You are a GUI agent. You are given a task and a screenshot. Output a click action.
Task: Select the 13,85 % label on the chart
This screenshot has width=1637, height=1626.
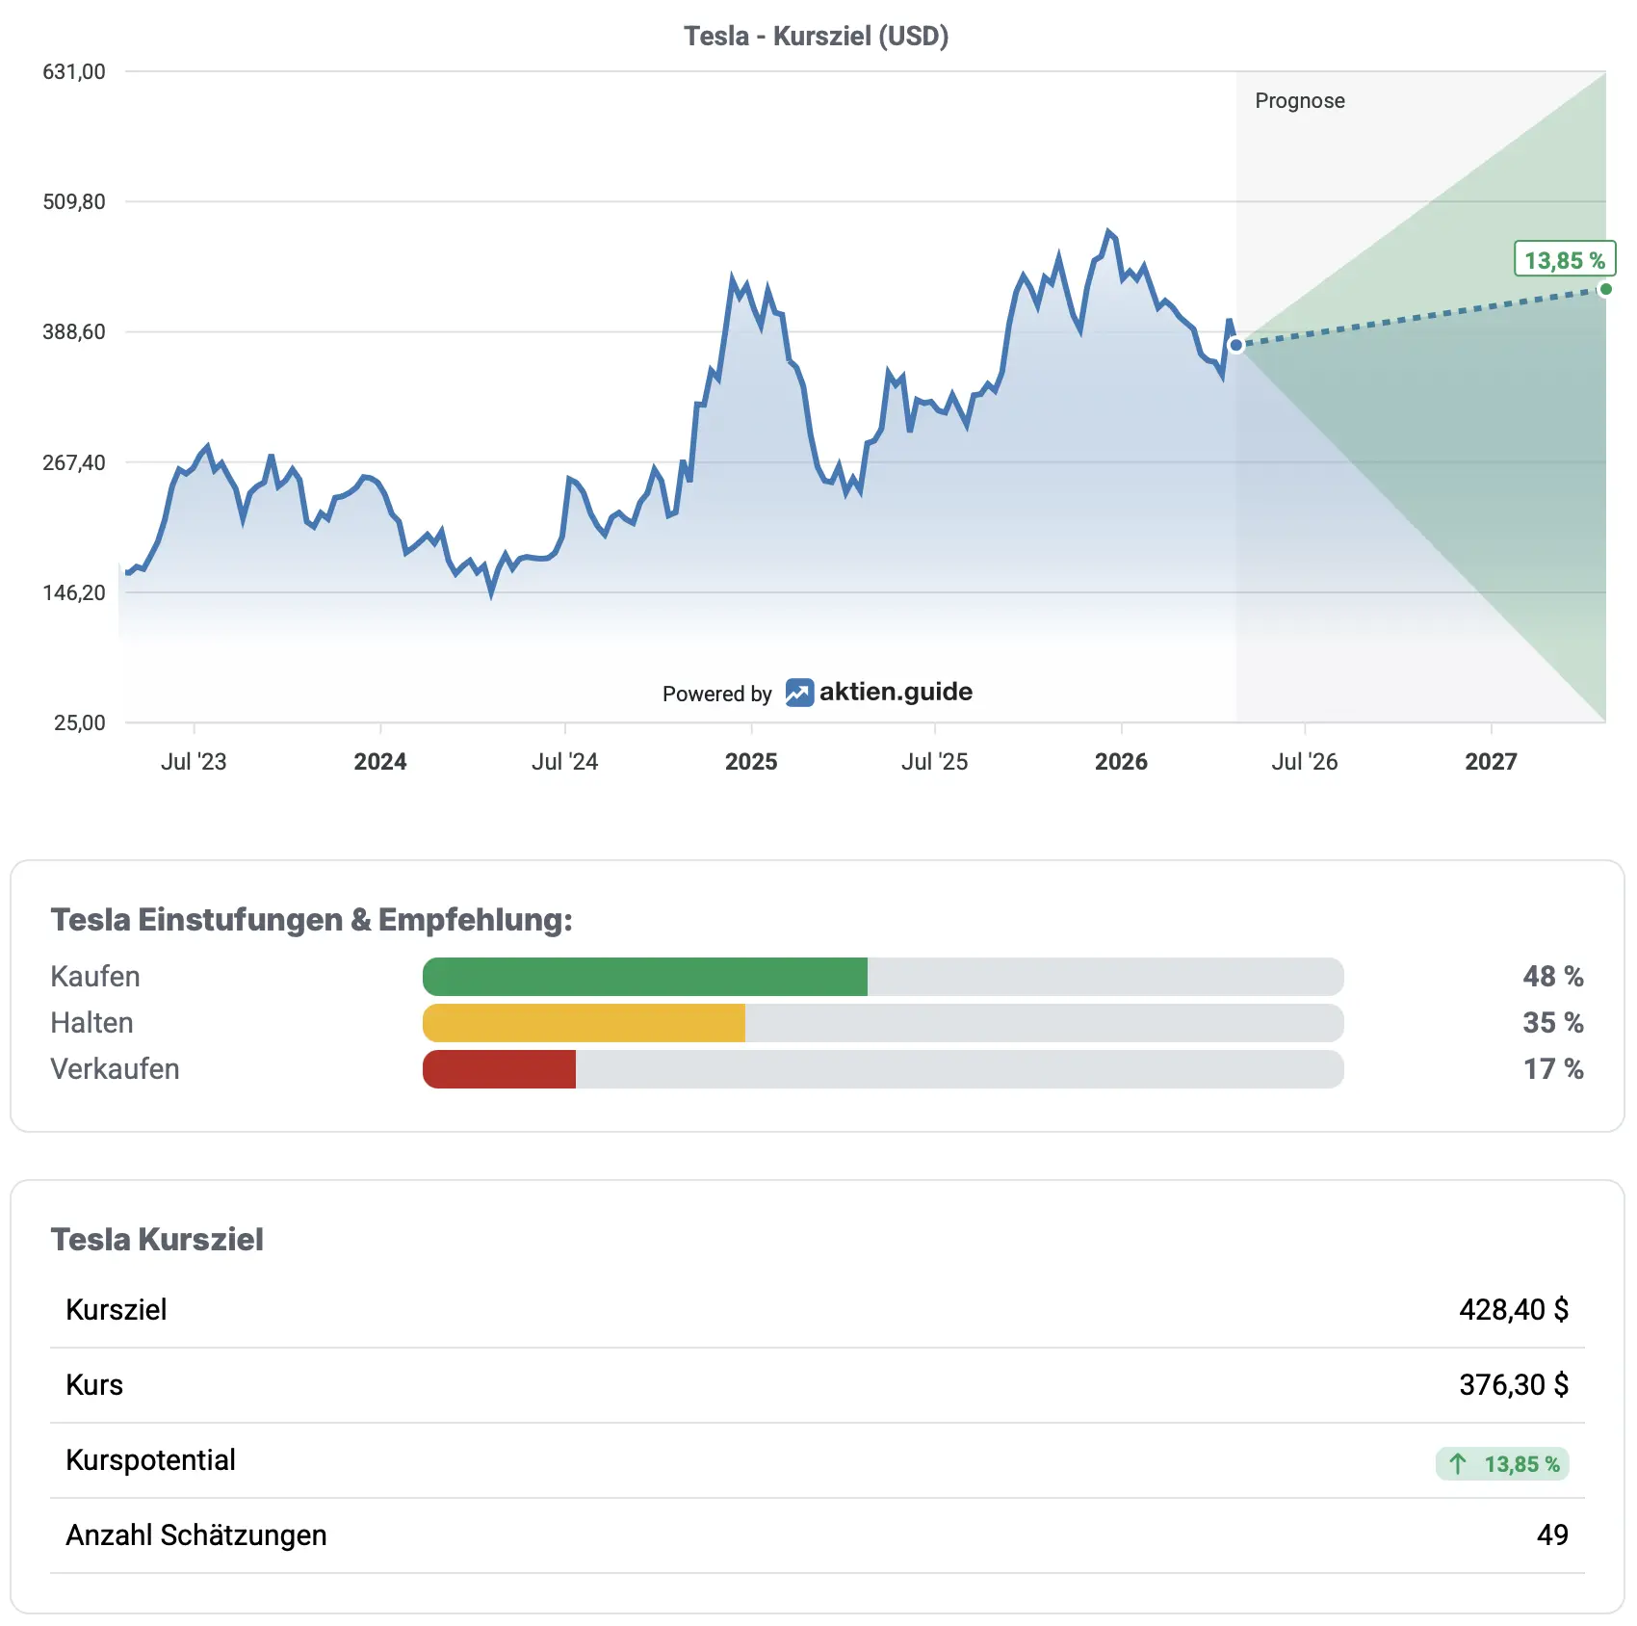click(x=1564, y=260)
